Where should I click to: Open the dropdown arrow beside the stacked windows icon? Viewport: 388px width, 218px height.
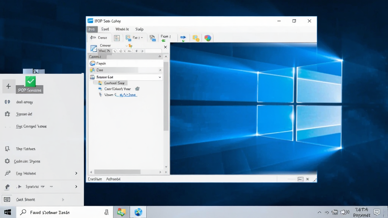(x=142, y=38)
